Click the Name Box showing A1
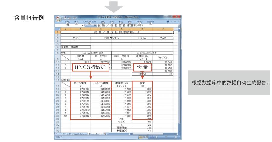 point(68,25)
